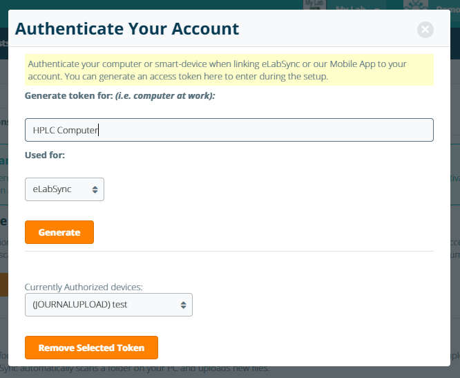
Task: Open the Used for eLabSync dropdown
Action: 64,189
